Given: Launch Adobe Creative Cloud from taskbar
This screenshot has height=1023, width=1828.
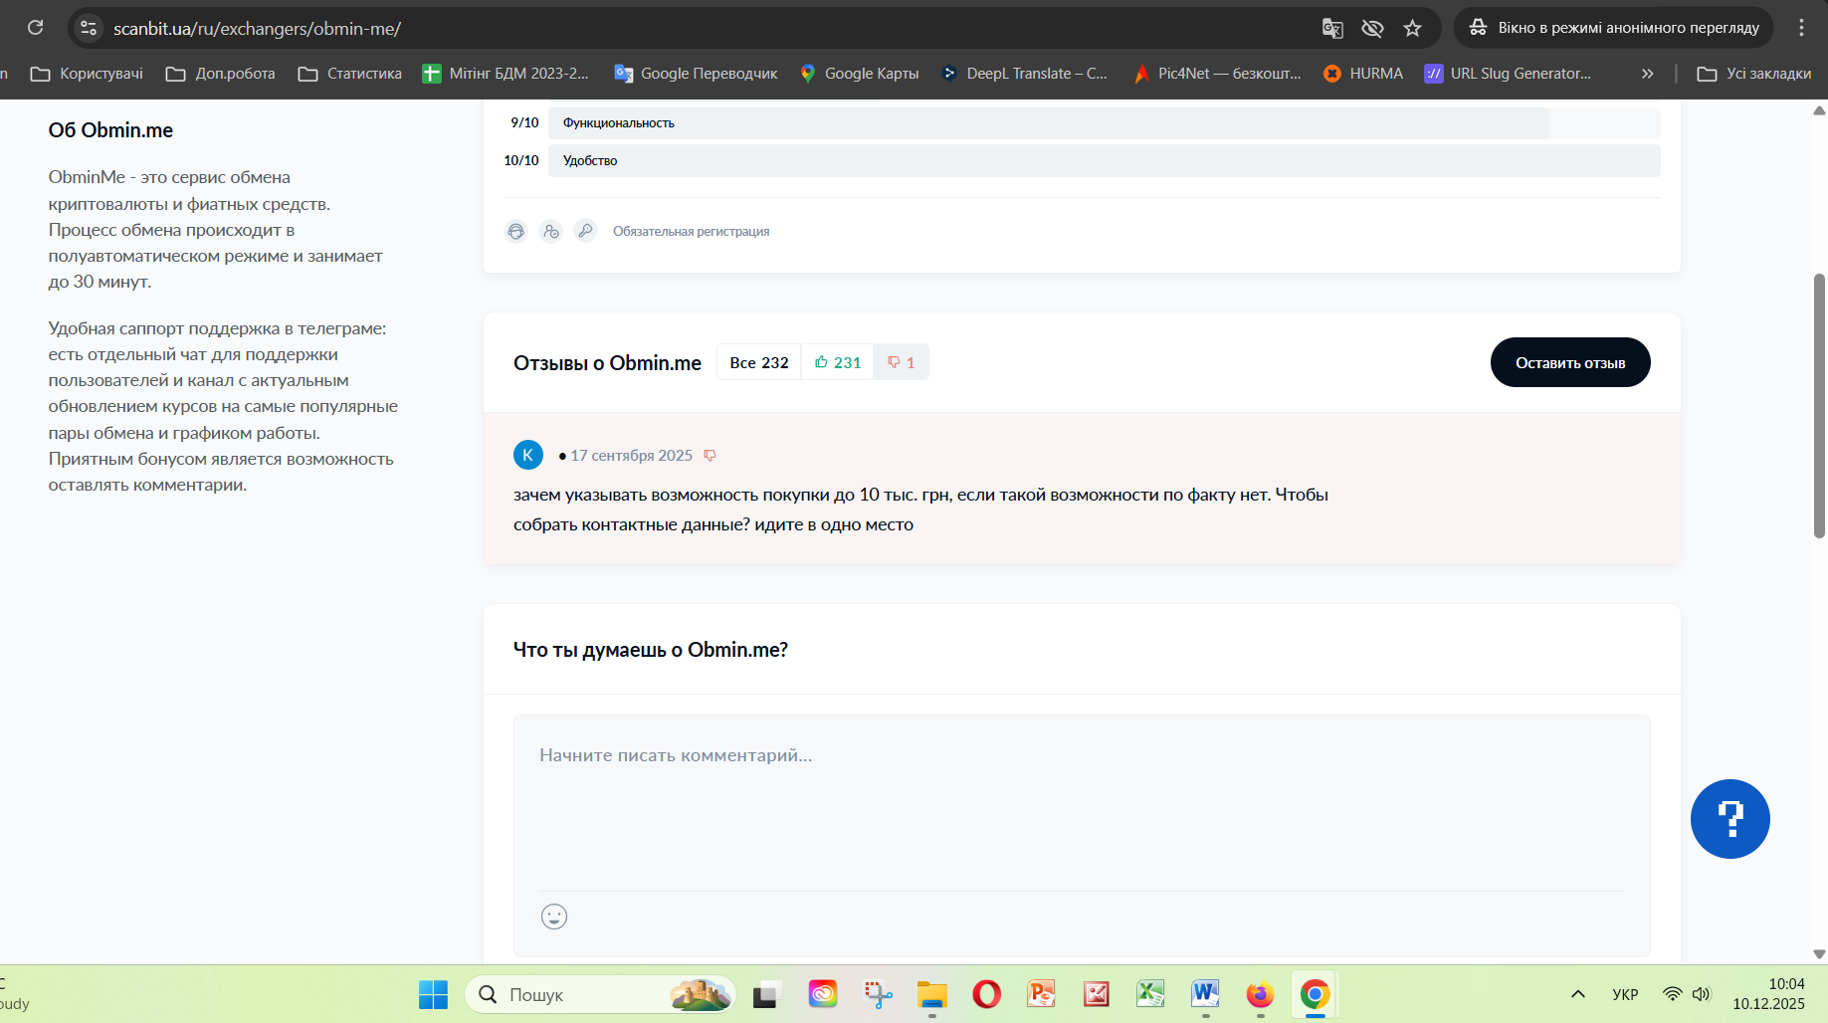Looking at the screenshot, I should point(823,994).
